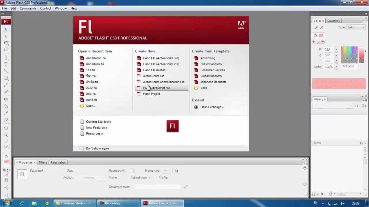
Task: Click black and white icon in Color panel
Action: [x=314, y=42]
